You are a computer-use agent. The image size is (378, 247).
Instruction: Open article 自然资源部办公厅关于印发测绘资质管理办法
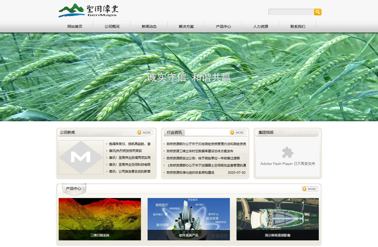pyautogui.click(x=206, y=144)
